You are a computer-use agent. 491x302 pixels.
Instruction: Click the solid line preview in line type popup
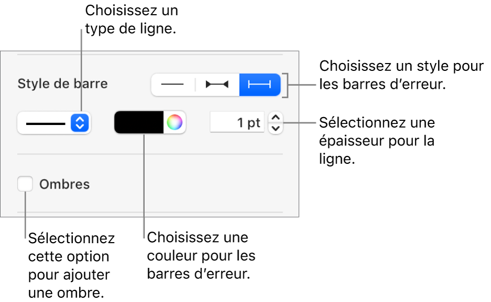46,123
